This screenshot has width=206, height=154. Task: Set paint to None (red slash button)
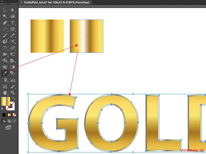(x=14, y=115)
